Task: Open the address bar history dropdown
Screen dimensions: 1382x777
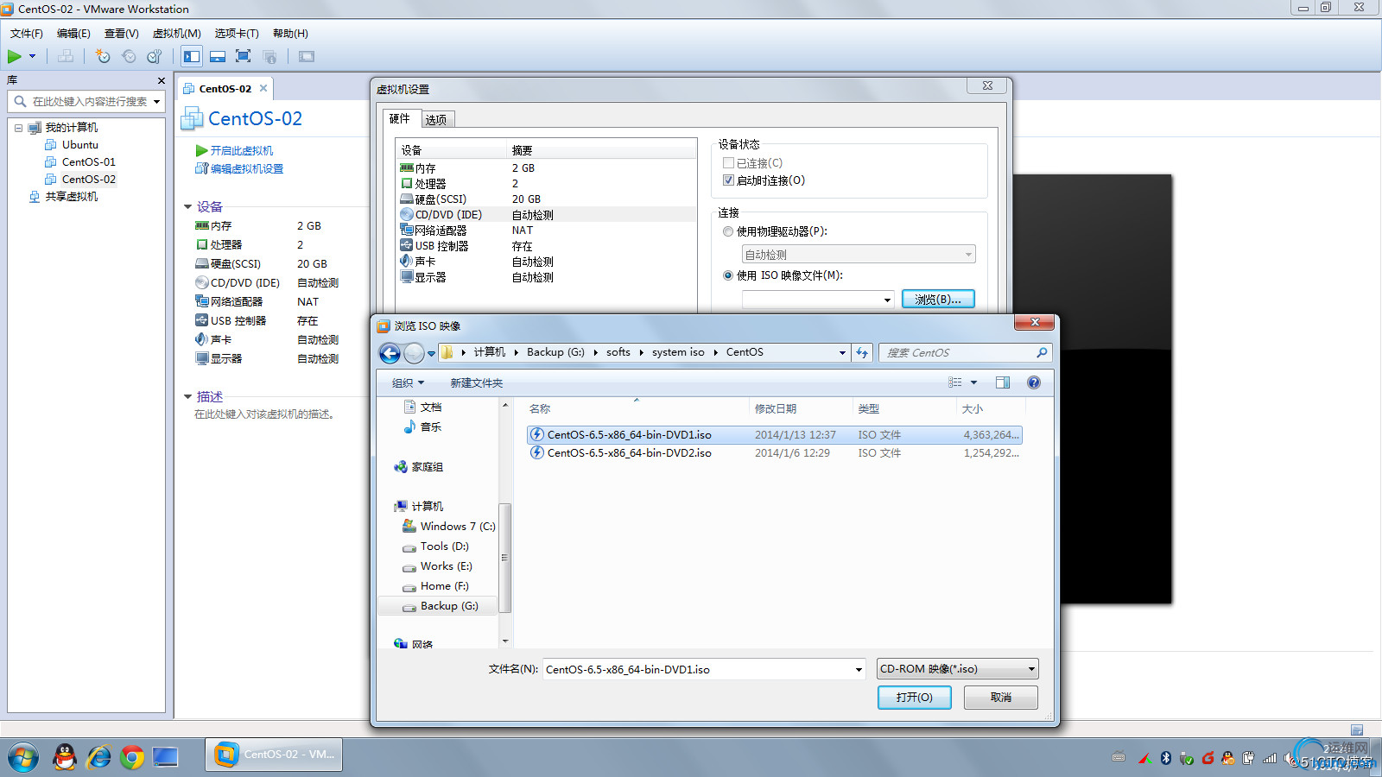Action: [x=842, y=352]
